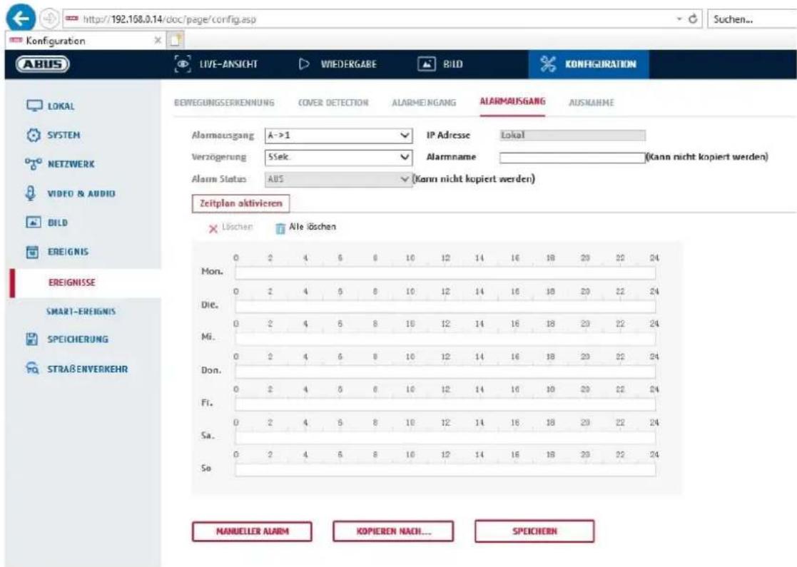Screen dimensions: 797x567
Task: Click the Freitag schedule timeline bar
Action: click(445, 404)
